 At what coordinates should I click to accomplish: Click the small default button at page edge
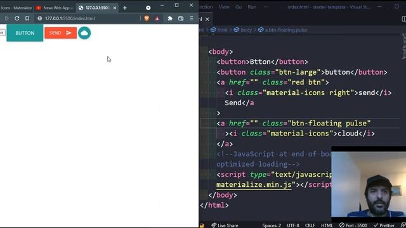point(2,33)
